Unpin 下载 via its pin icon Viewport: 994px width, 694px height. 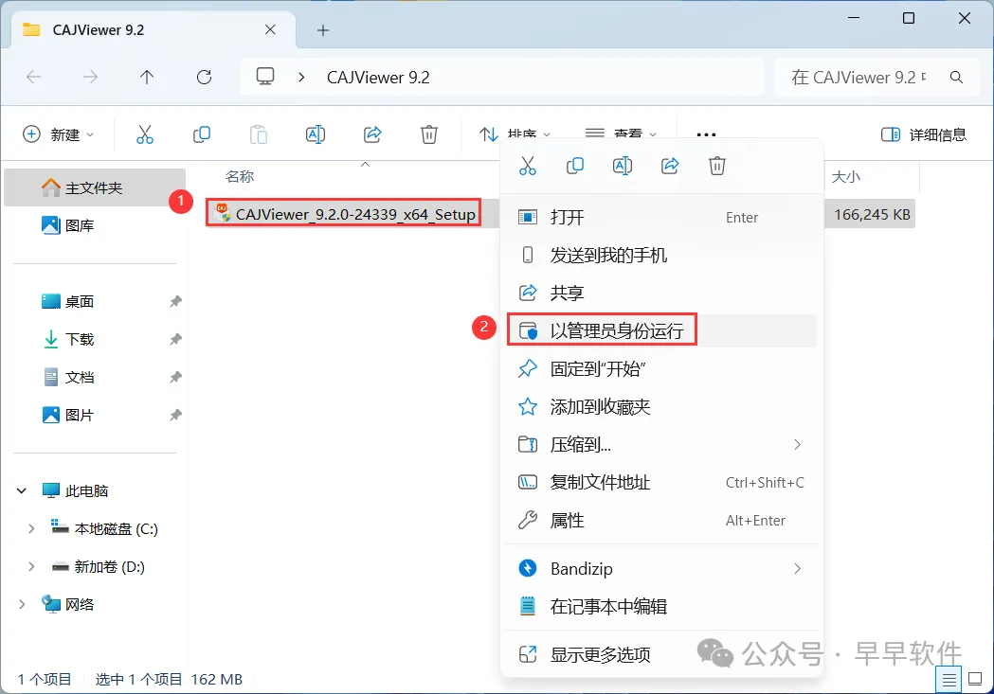(x=175, y=339)
